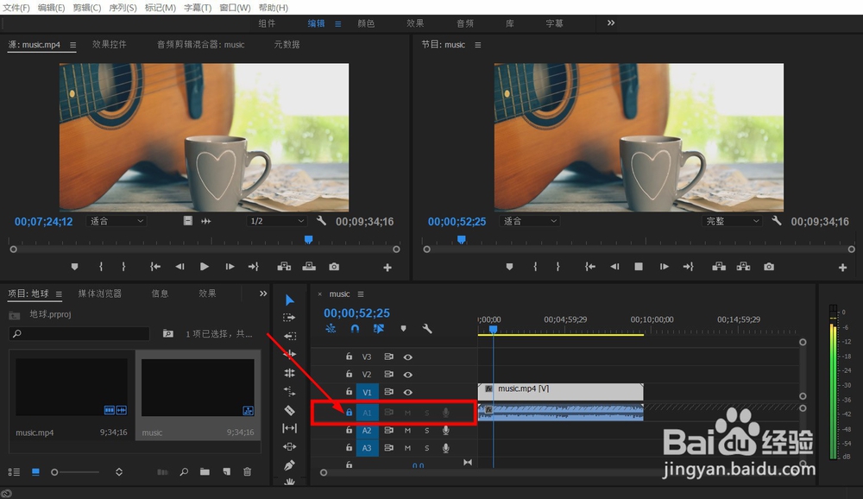The width and height of the screenshot is (863, 499).
Task: Select the Track Select Forward tool
Action: pyautogui.click(x=289, y=318)
